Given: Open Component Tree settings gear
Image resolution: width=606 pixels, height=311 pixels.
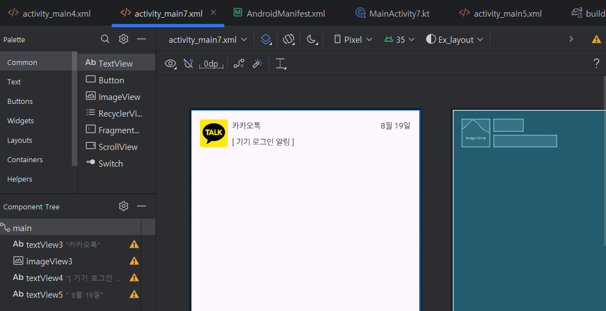Looking at the screenshot, I should coord(123,206).
